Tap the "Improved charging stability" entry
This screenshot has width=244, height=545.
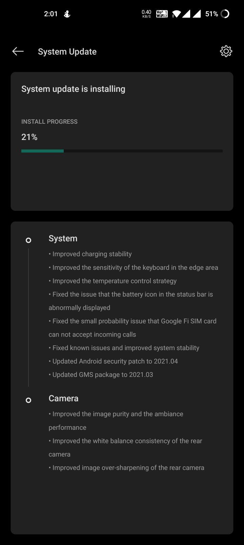pos(90,254)
